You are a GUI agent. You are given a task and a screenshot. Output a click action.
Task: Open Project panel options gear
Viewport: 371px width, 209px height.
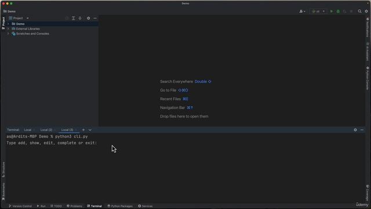coord(88,18)
